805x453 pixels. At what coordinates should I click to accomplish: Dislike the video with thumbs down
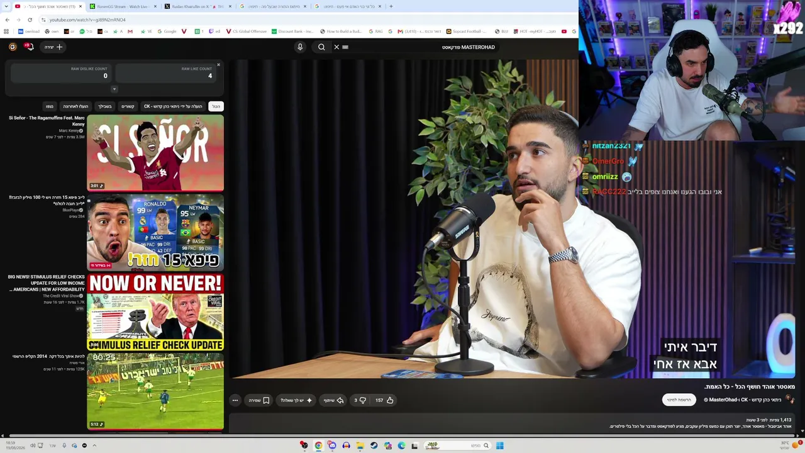360,400
